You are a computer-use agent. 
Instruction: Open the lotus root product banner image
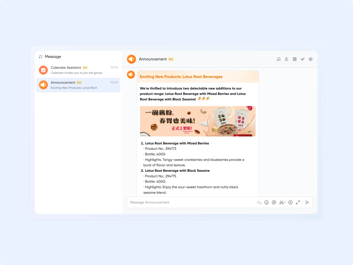click(x=198, y=121)
